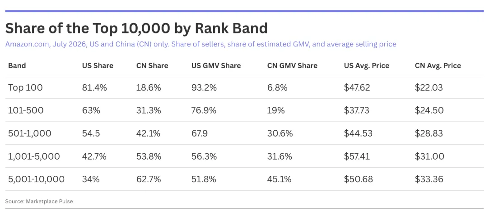Select the subtitle mentioning Amazon.com July 2026

tap(200, 44)
